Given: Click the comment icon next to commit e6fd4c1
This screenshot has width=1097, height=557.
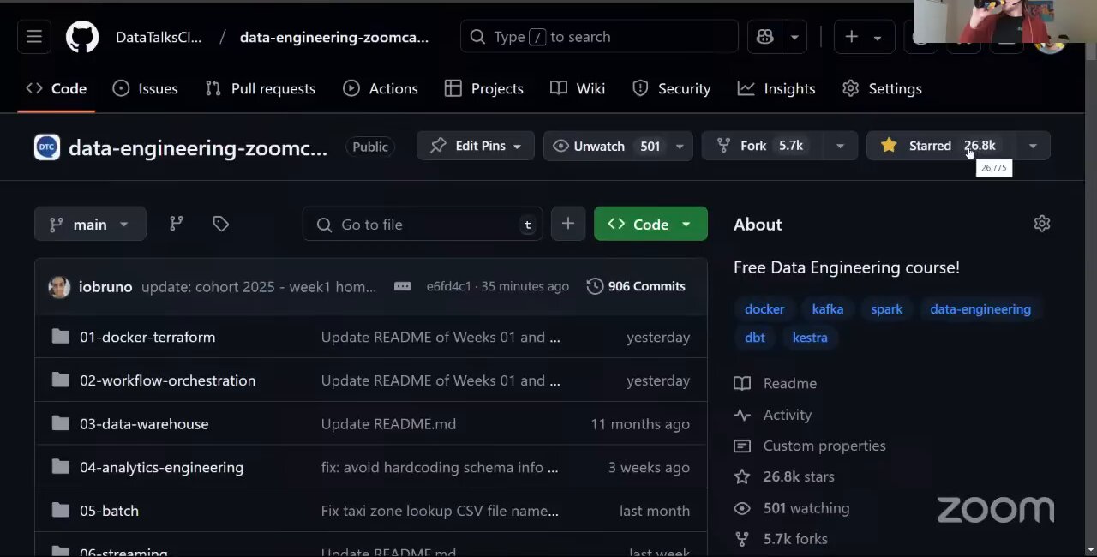Looking at the screenshot, I should click(403, 286).
